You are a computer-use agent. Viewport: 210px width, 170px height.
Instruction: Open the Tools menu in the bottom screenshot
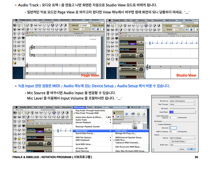[x=90, y=107]
